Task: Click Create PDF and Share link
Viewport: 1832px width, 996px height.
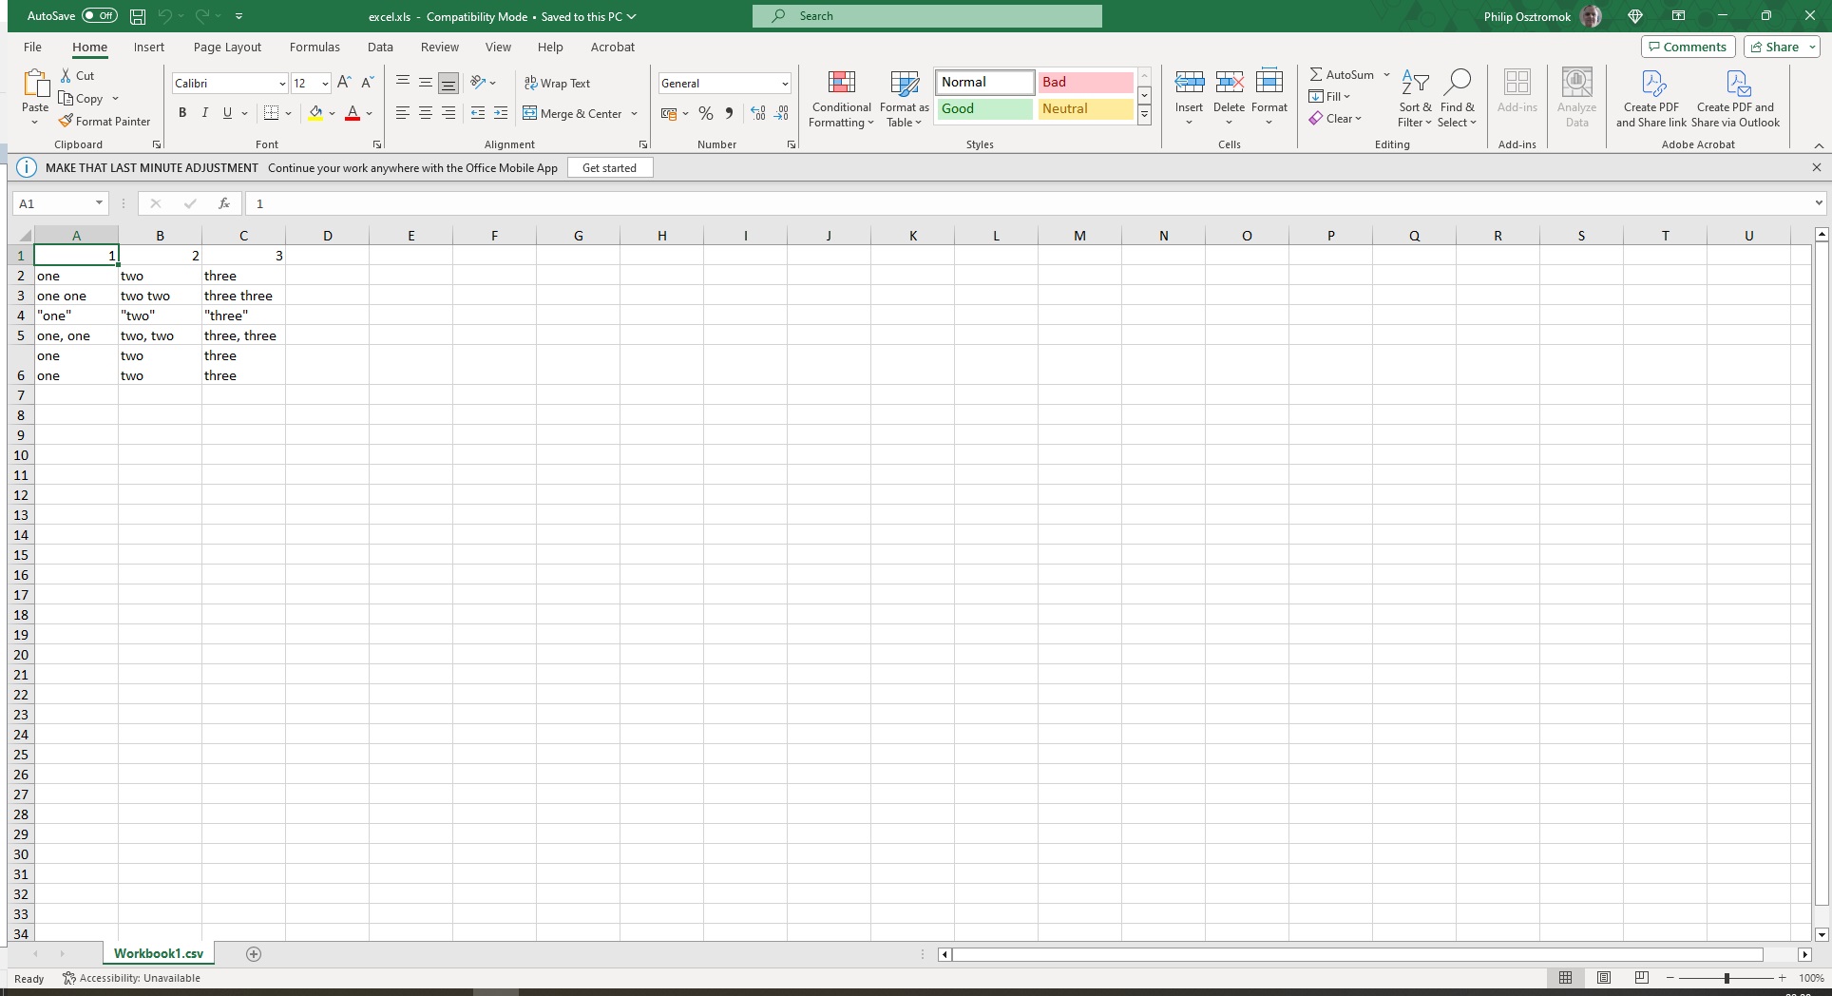Action: pos(1651,98)
